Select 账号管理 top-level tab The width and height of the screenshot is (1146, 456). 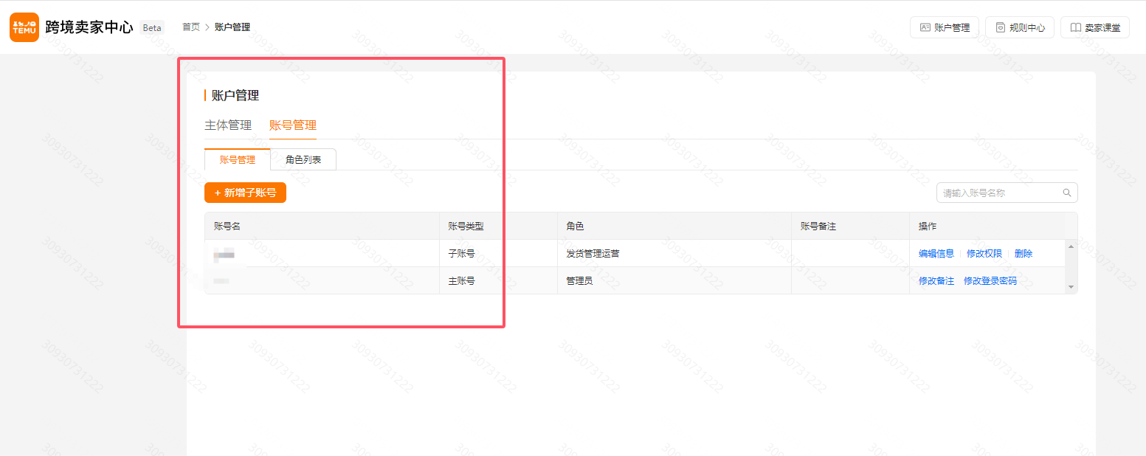(293, 125)
